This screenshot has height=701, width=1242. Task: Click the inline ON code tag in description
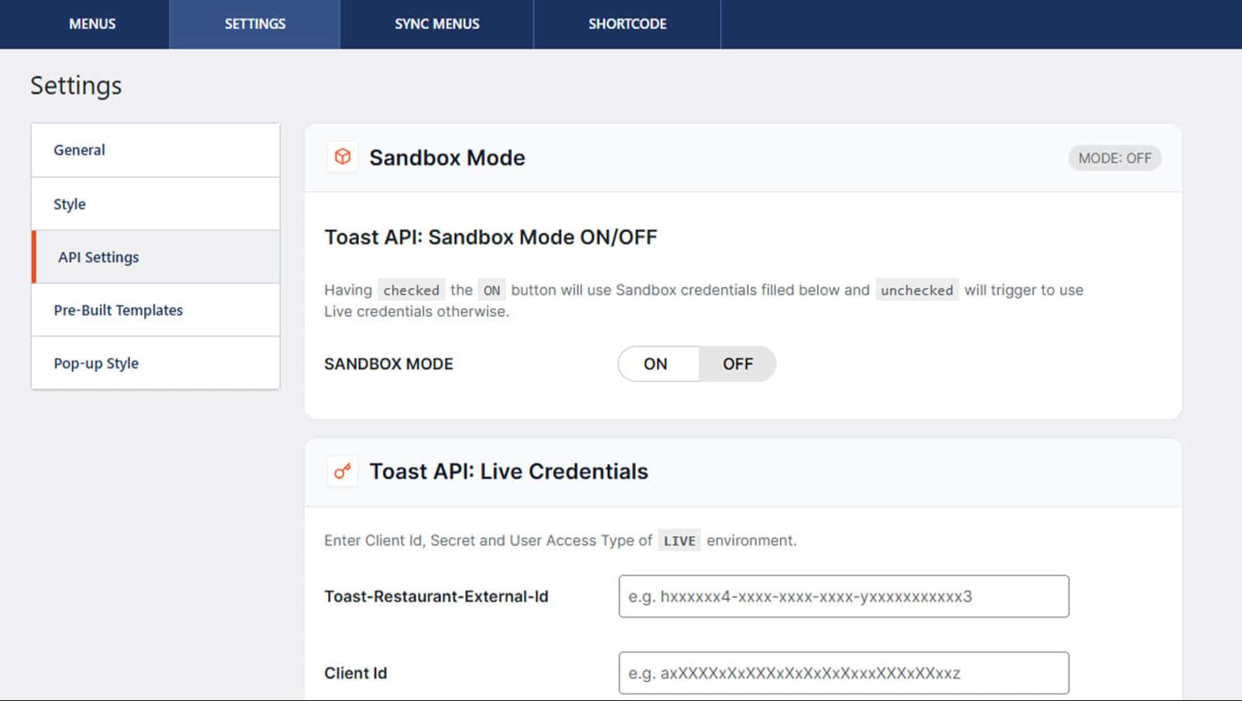pos(491,290)
